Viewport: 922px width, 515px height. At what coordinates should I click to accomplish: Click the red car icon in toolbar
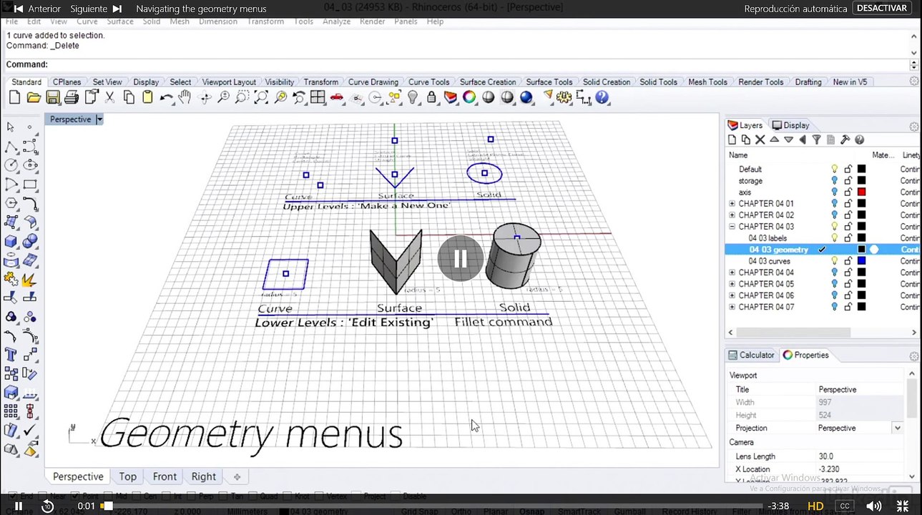337,97
